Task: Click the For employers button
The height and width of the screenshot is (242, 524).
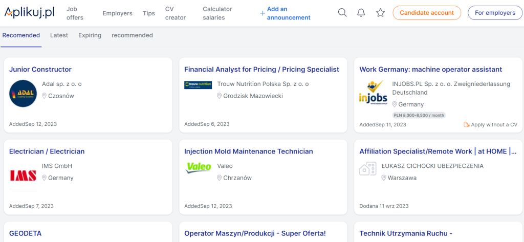Action: [x=495, y=13]
